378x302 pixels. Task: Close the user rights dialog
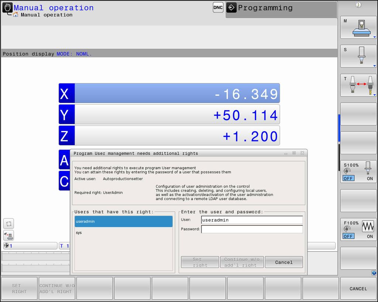coord(302,153)
